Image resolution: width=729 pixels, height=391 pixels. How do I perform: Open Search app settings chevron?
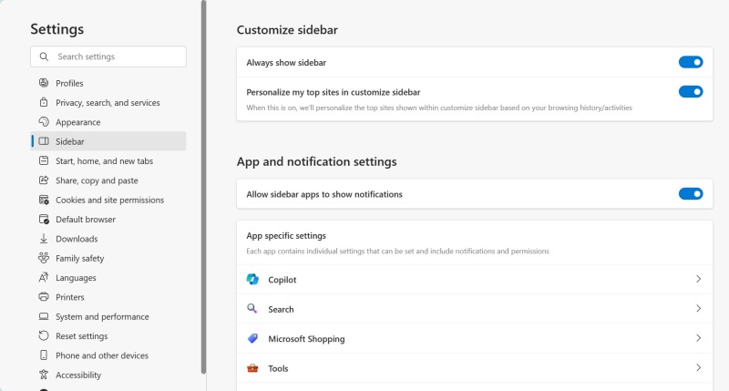pyautogui.click(x=698, y=308)
